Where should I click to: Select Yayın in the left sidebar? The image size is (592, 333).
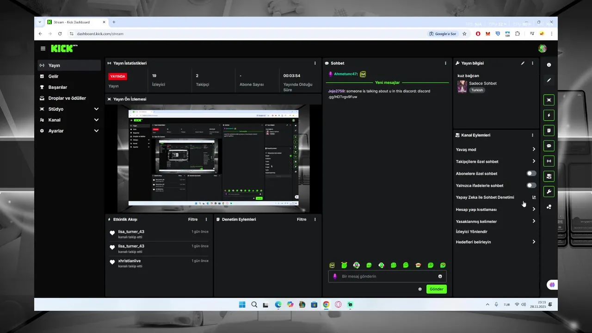(69, 65)
